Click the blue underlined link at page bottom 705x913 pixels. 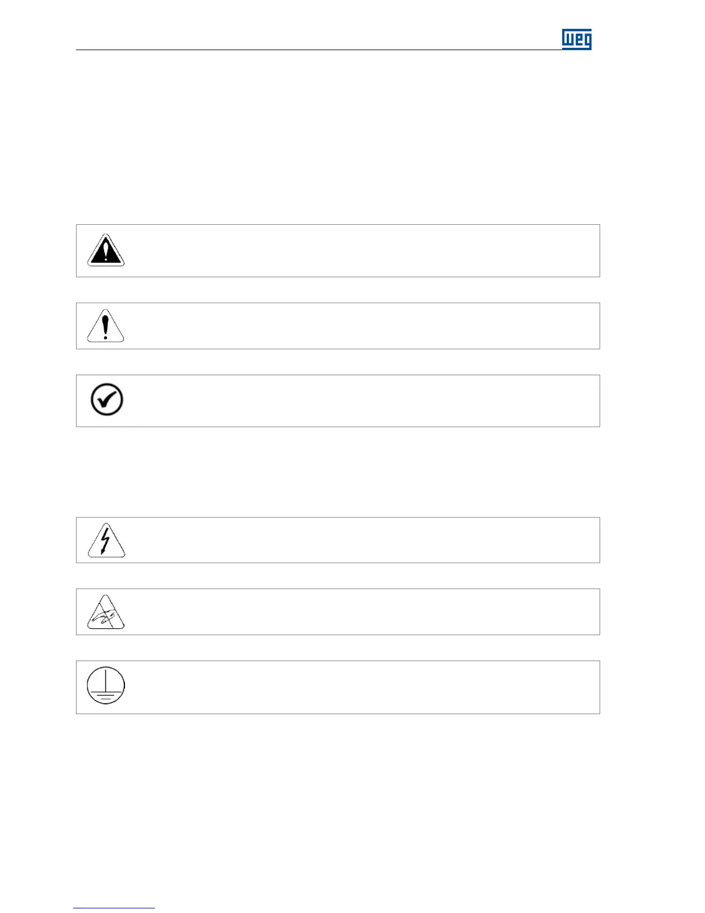(x=114, y=908)
